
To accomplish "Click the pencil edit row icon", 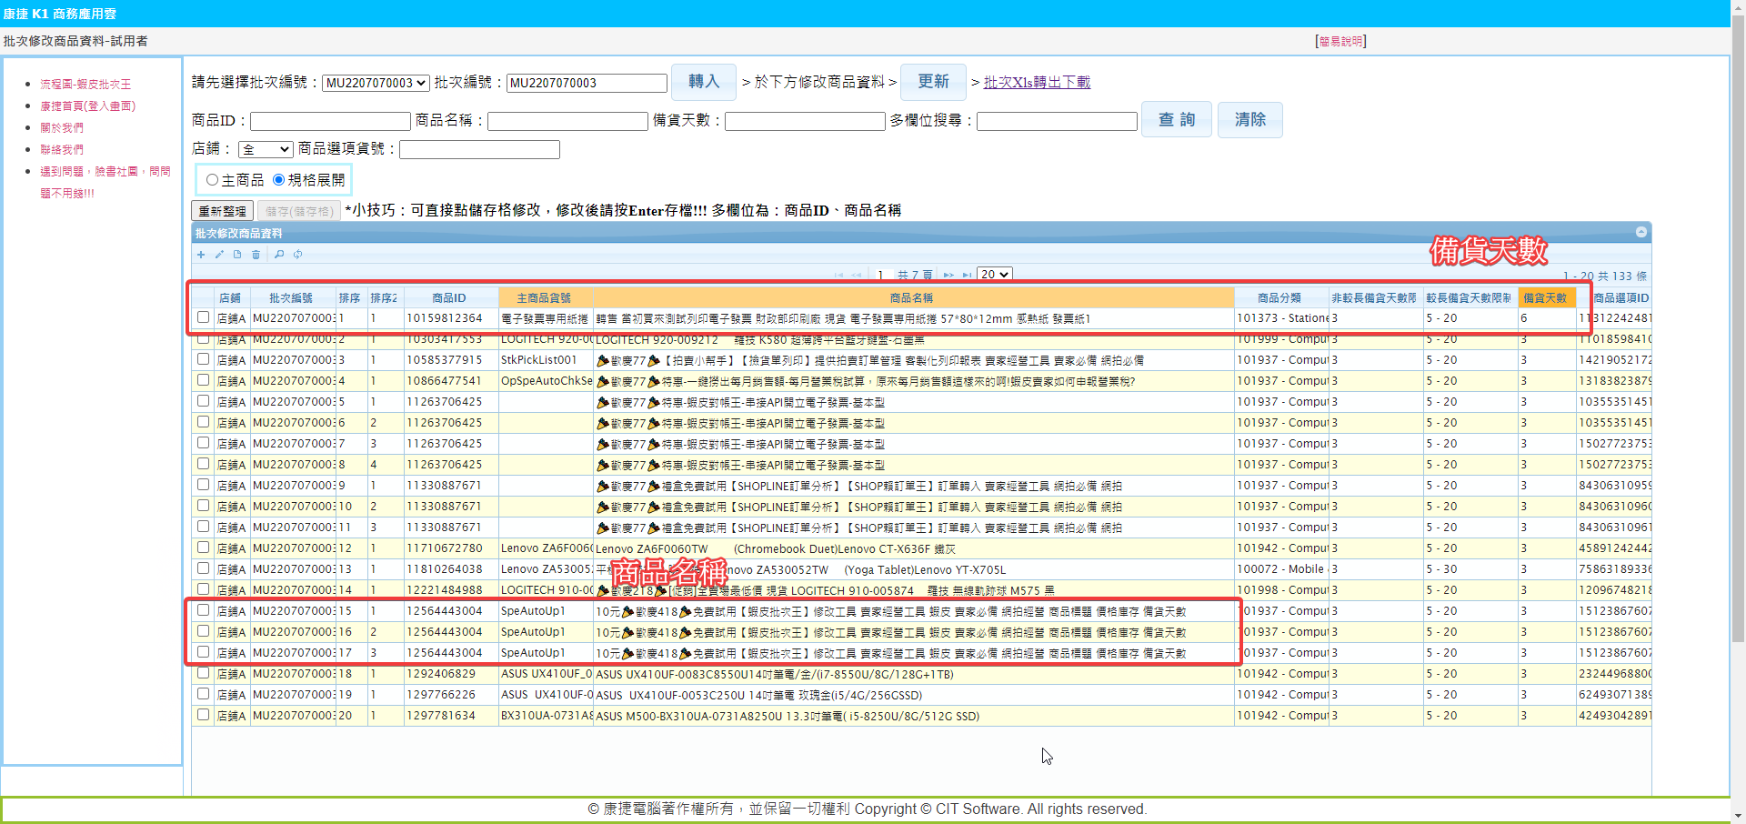I will pos(219,255).
